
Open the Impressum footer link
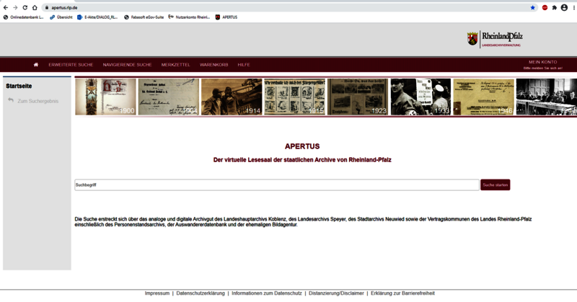pyautogui.click(x=157, y=293)
